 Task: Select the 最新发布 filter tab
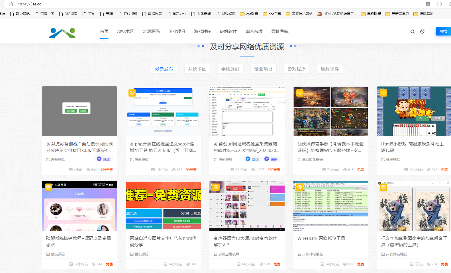(164, 69)
